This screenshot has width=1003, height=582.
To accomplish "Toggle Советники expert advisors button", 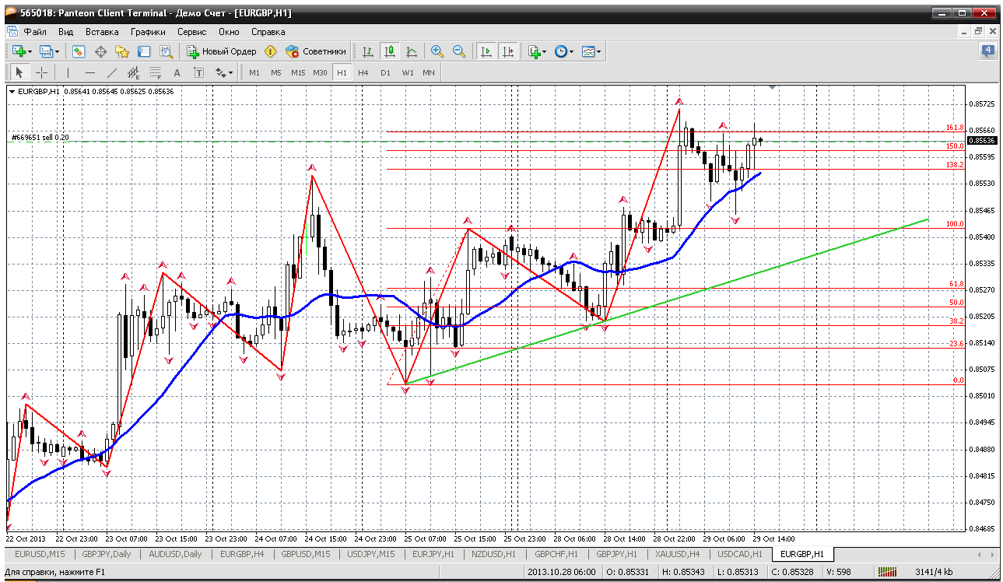I will (316, 51).
